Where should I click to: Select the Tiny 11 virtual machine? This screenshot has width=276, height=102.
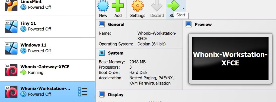[x=48, y=27]
